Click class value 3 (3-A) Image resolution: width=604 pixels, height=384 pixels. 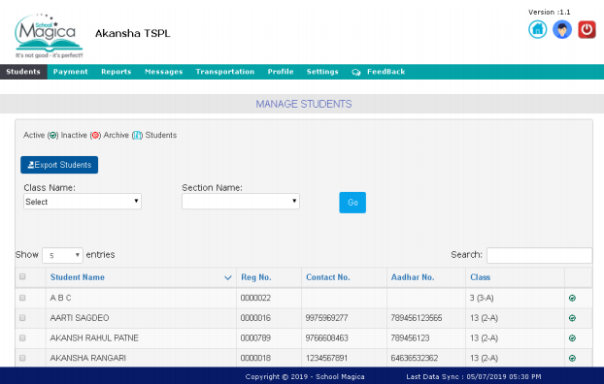point(482,299)
